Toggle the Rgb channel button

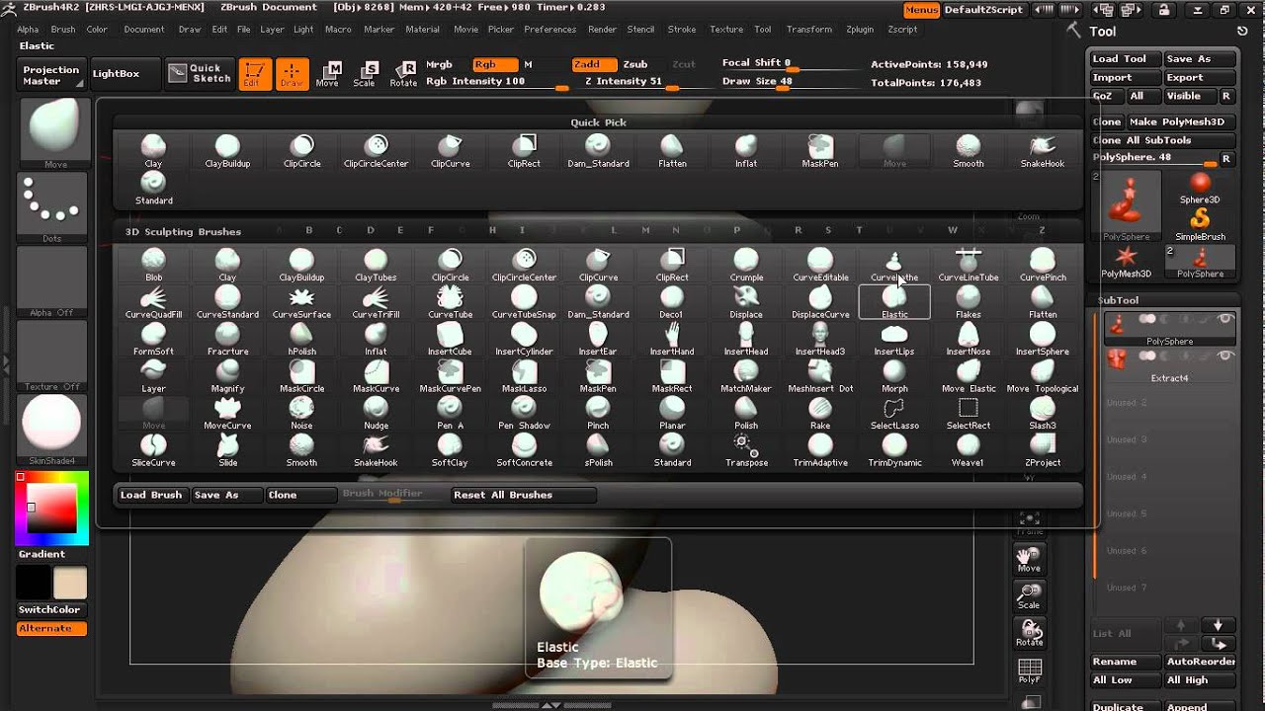tap(494, 64)
